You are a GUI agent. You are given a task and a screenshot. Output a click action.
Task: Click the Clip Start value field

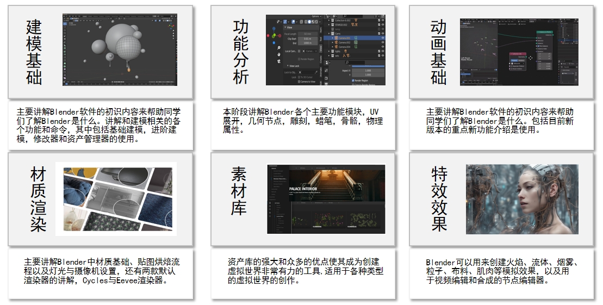(x=308, y=39)
